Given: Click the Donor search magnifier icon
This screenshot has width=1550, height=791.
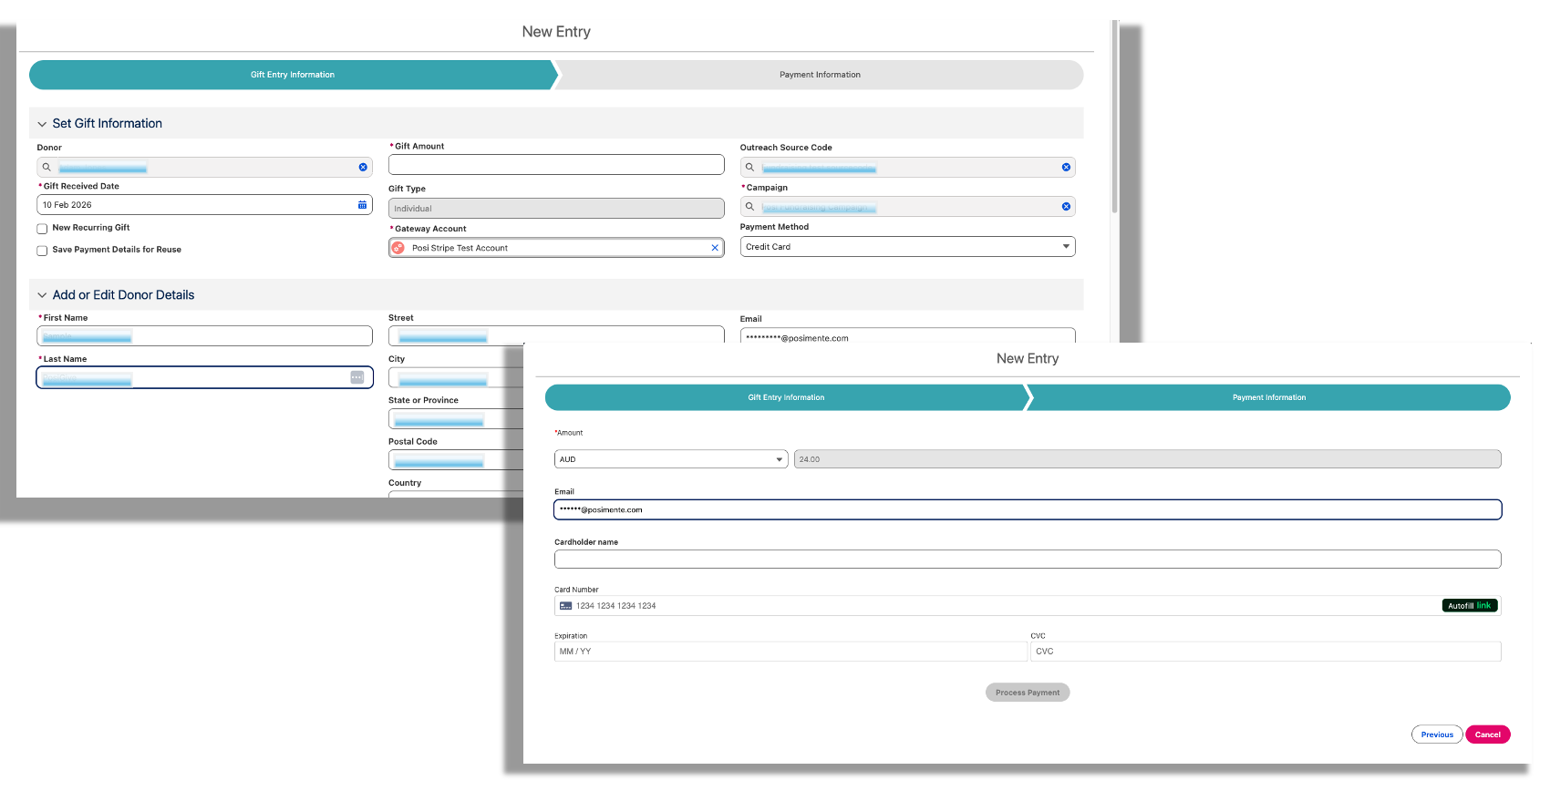Looking at the screenshot, I should pos(46,168).
